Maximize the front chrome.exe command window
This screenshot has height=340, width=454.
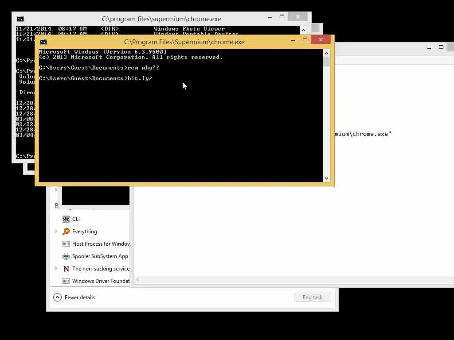coord(305,39)
